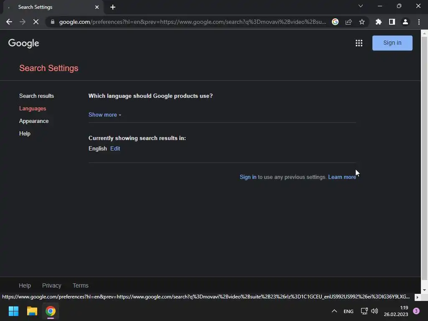Click the Search Settings heading
Screen dimensions: 428x321
point(49,68)
